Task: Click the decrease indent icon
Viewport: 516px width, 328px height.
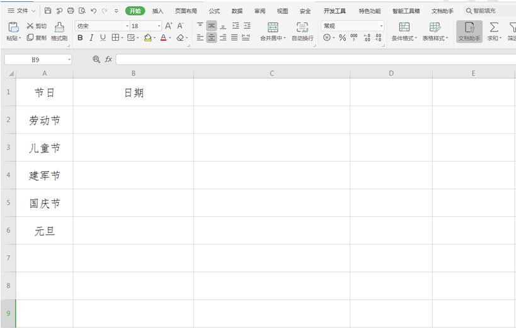Action: 236,26
